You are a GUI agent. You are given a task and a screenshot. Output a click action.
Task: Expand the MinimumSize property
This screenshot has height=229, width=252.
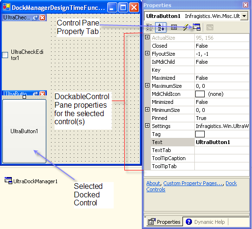click(x=147, y=110)
